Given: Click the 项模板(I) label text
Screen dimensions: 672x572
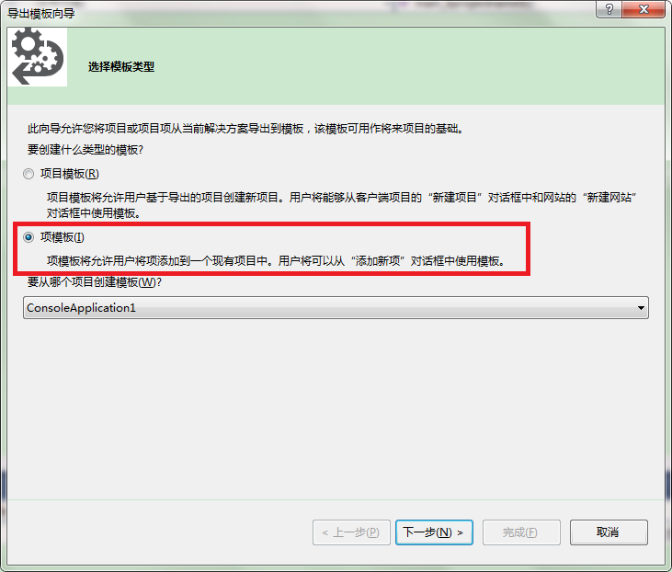Looking at the screenshot, I should coord(63,237).
